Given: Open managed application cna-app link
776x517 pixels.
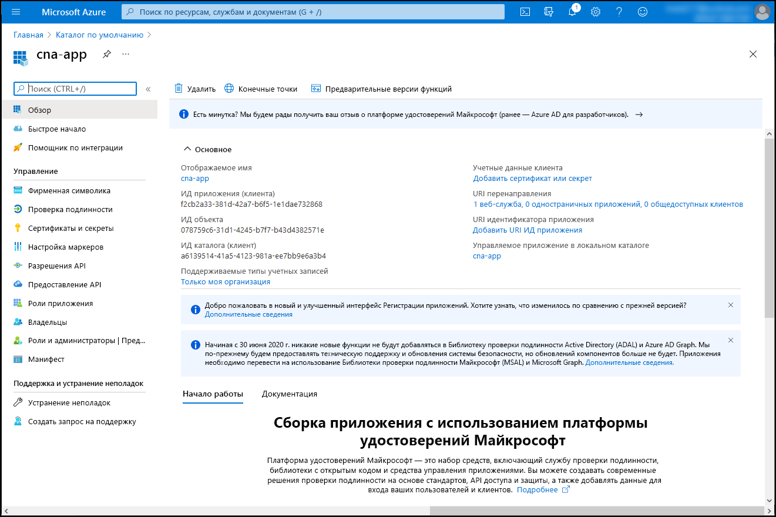Looking at the screenshot, I should (x=487, y=256).
